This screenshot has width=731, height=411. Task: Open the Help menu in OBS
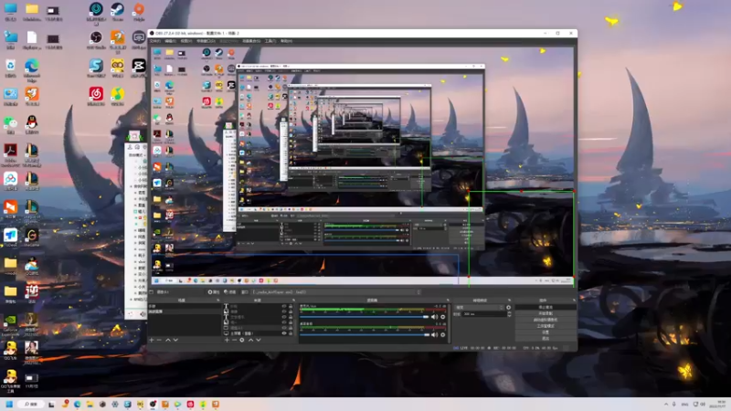(286, 41)
